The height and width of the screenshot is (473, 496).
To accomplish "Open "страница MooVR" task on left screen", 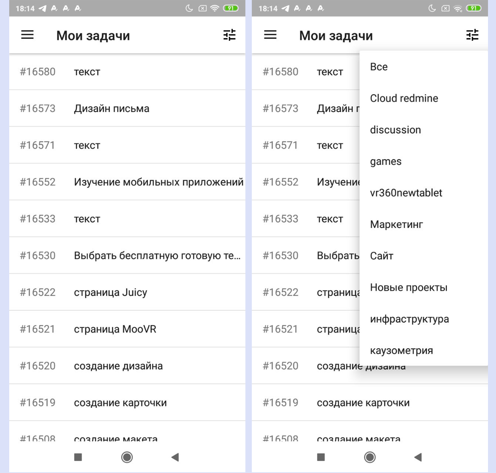I will (127, 329).
